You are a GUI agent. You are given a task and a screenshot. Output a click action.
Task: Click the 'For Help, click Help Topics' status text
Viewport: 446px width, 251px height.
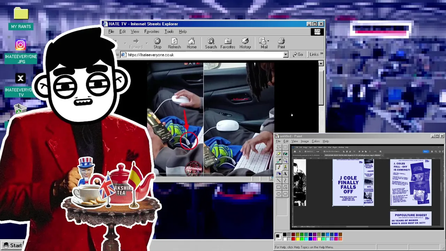click(x=304, y=247)
